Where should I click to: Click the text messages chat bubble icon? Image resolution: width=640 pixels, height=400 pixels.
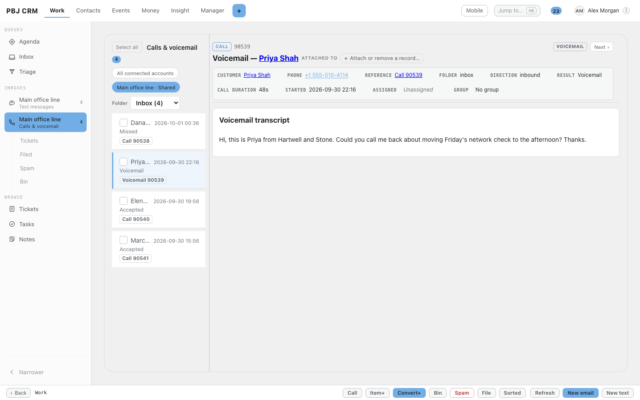point(12,103)
